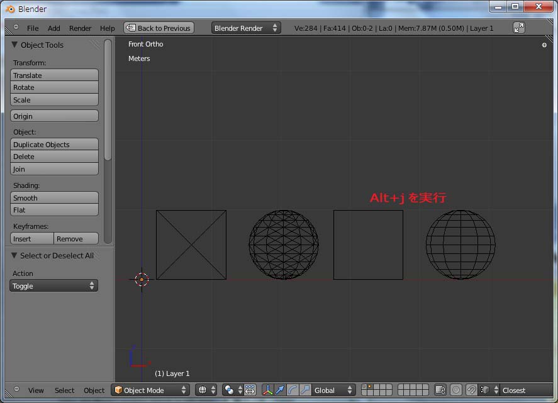Click the Delete button
The height and width of the screenshot is (403, 558).
tap(55, 157)
